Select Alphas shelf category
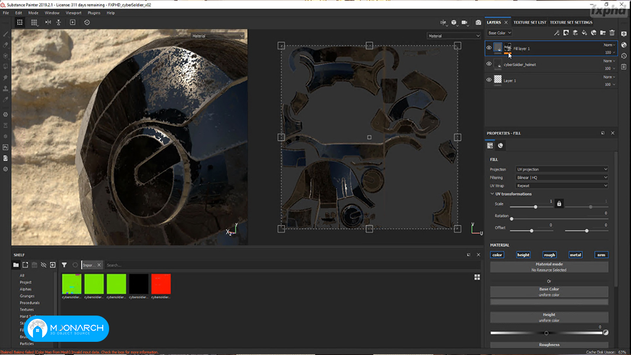This screenshot has height=355, width=631. pos(26,289)
